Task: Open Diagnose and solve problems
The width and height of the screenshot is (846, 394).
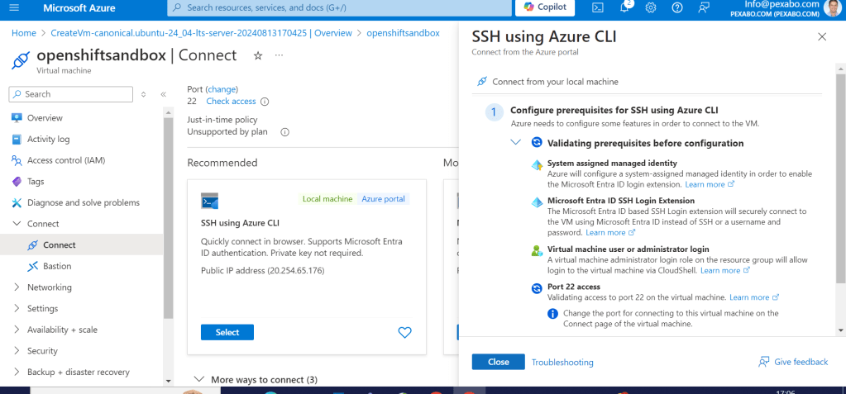Action: (82, 202)
